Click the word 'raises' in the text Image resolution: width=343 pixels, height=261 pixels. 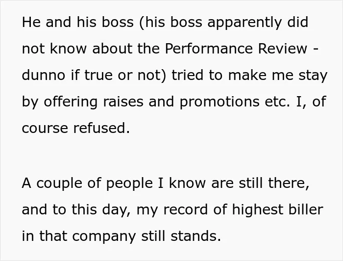click(123, 102)
